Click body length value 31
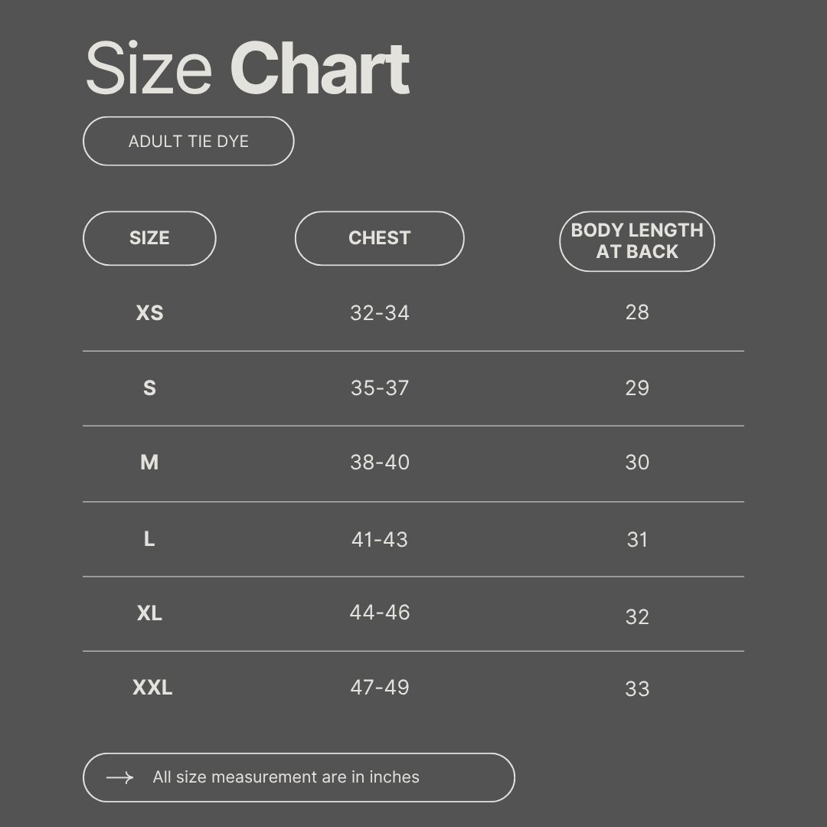 coord(636,540)
